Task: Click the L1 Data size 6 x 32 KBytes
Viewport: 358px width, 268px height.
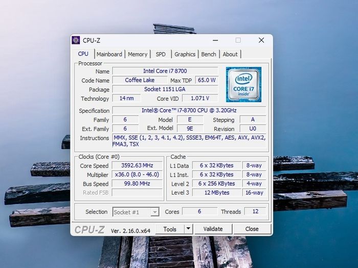Action: point(217,165)
